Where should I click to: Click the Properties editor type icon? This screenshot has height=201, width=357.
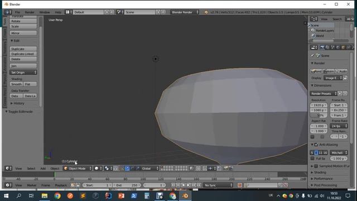pyautogui.click(x=313, y=47)
